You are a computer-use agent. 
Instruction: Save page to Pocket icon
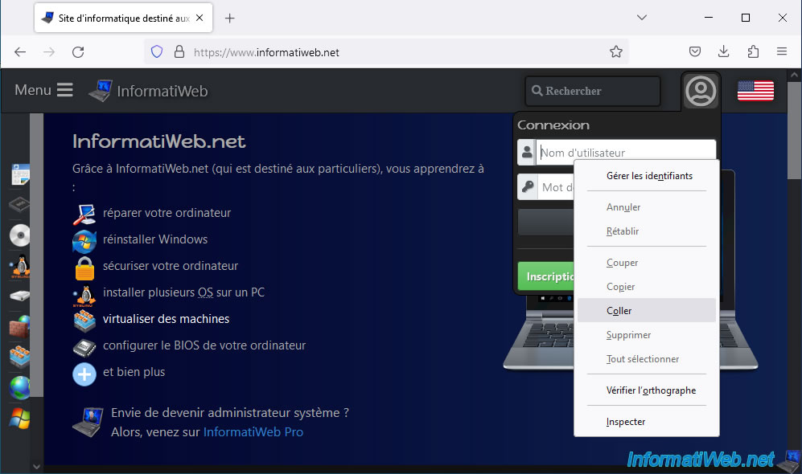[694, 51]
